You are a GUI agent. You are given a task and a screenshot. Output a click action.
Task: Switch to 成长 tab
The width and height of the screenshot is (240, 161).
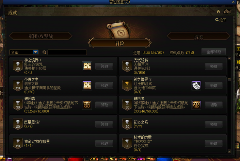199,37
